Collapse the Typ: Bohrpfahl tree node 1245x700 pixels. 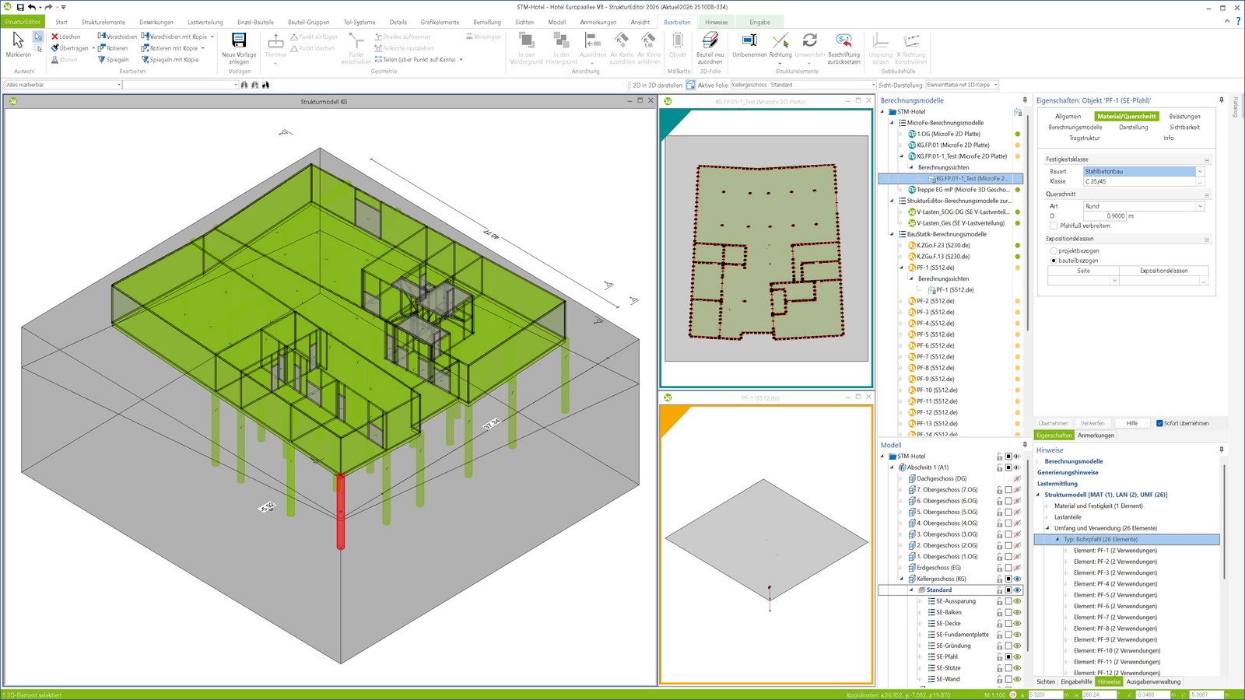click(x=1057, y=540)
